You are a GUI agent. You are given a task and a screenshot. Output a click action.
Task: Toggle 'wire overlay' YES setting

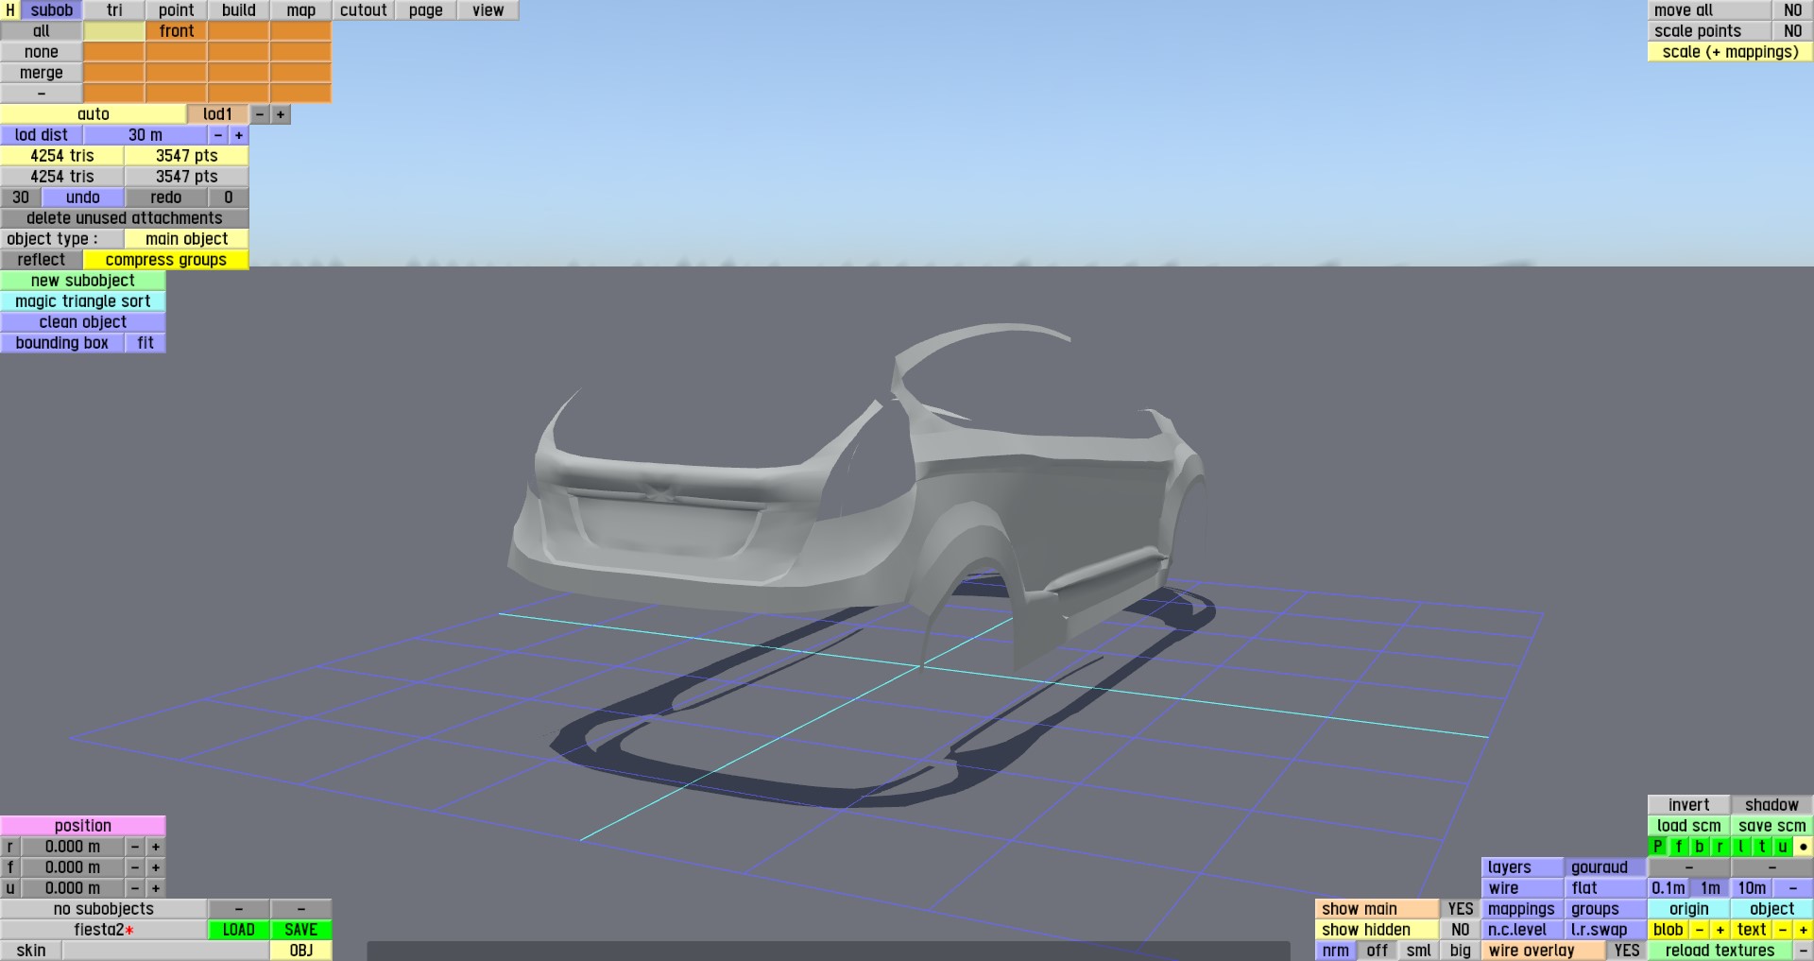tap(1627, 951)
